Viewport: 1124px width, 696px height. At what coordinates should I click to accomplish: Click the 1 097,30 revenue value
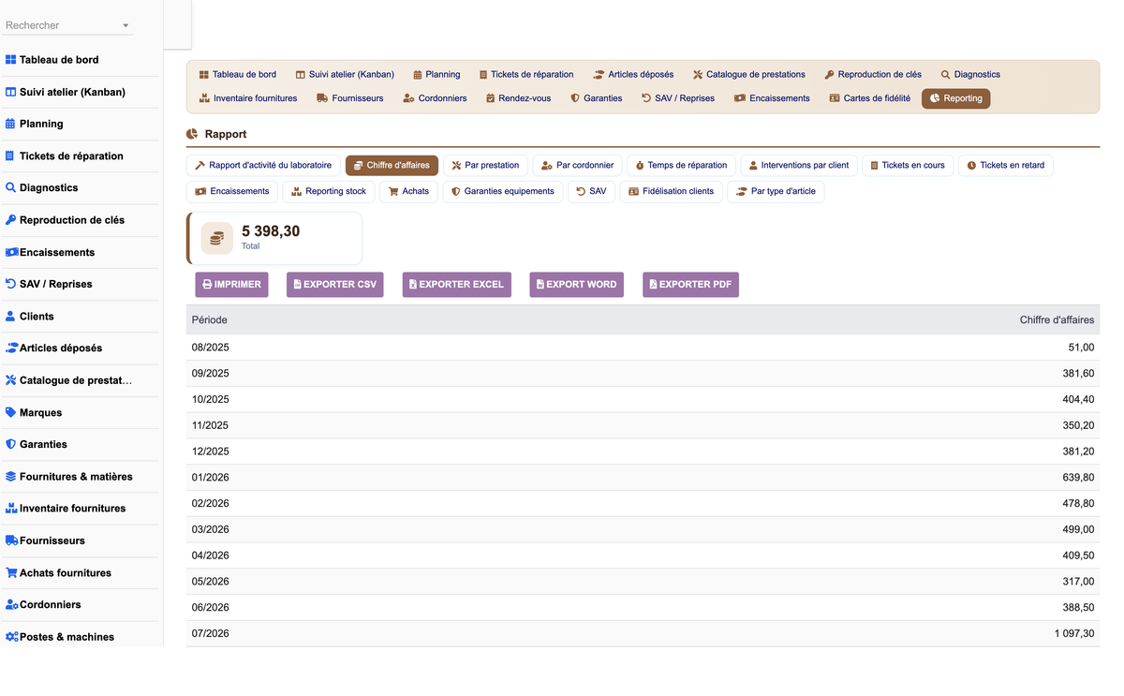(1073, 634)
